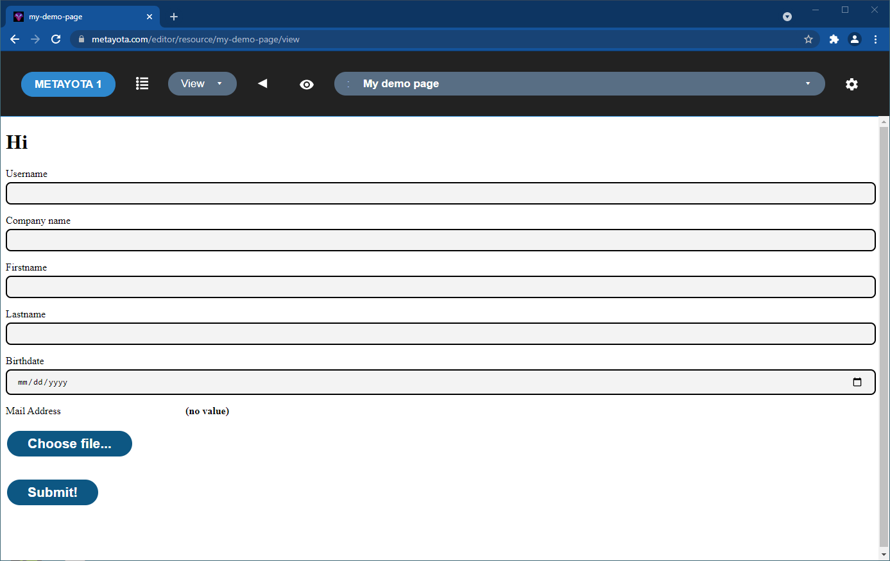
Task: Open the list icon in the toolbar
Action: click(x=142, y=83)
